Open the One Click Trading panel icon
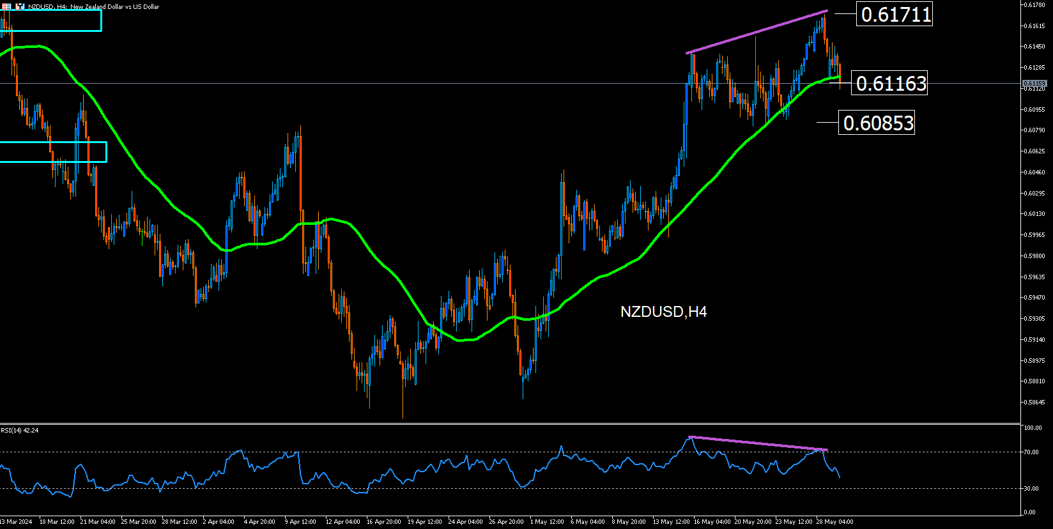1053x529 pixels. [6, 6]
